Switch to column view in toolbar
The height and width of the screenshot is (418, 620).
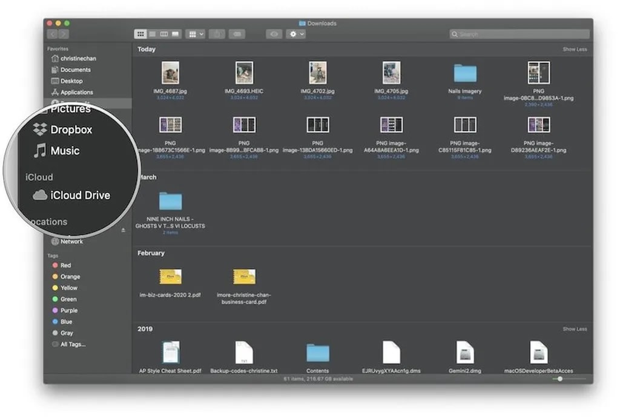coord(163,35)
